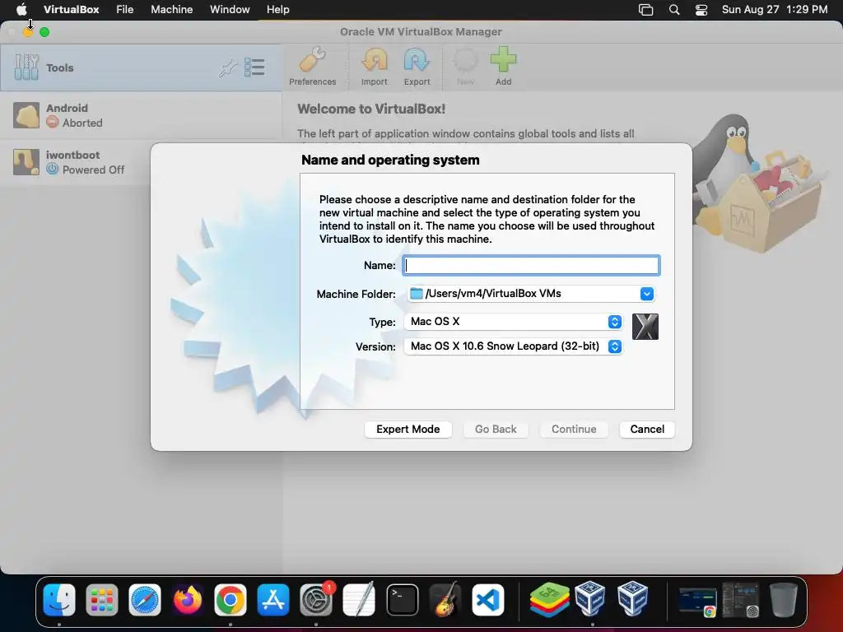This screenshot has width=843, height=632.
Task: Open TextEdit from the dock
Action: (x=359, y=600)
